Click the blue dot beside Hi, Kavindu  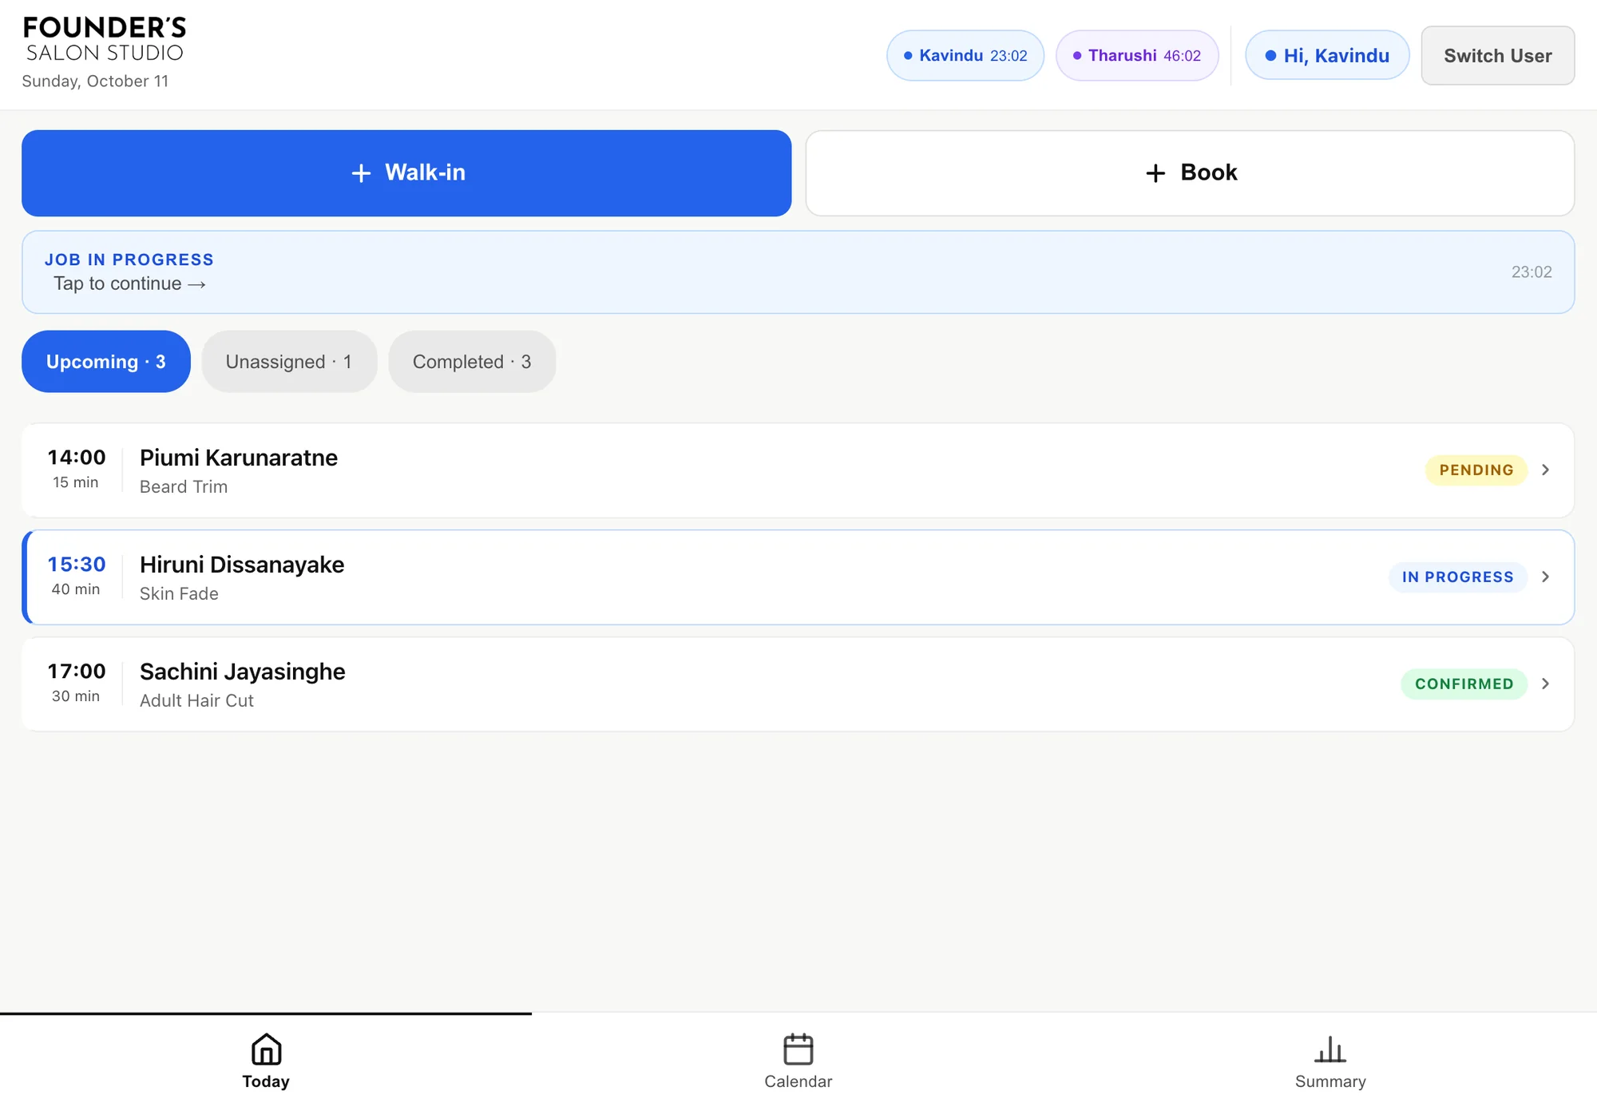point(1270,56)
